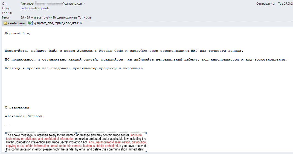Click the bottom-right resize handle of the disclaimer image

tap(147, 152)
